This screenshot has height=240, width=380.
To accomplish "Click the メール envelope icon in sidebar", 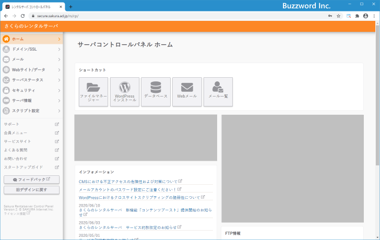I will pyautogui.click(x=6, y=59).
